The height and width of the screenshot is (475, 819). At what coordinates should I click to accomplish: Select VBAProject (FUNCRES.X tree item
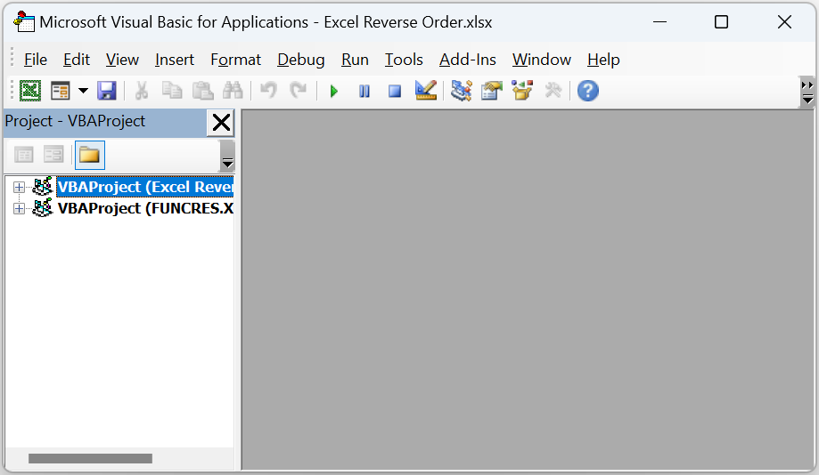tap(145, 208)
